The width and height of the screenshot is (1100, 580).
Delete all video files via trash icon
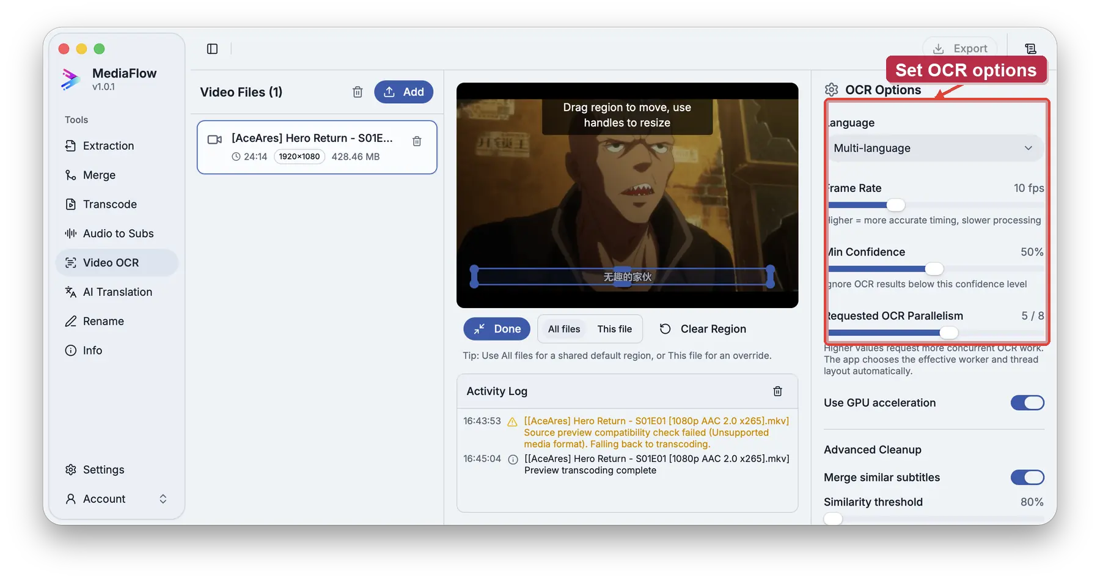[x=358, y=92]
